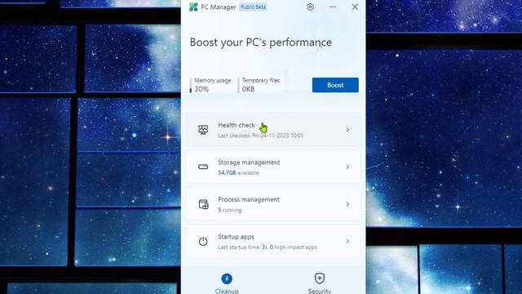Expand Startup apps chevron arrow
Screen dimensions: 522x294
point(347,241)
